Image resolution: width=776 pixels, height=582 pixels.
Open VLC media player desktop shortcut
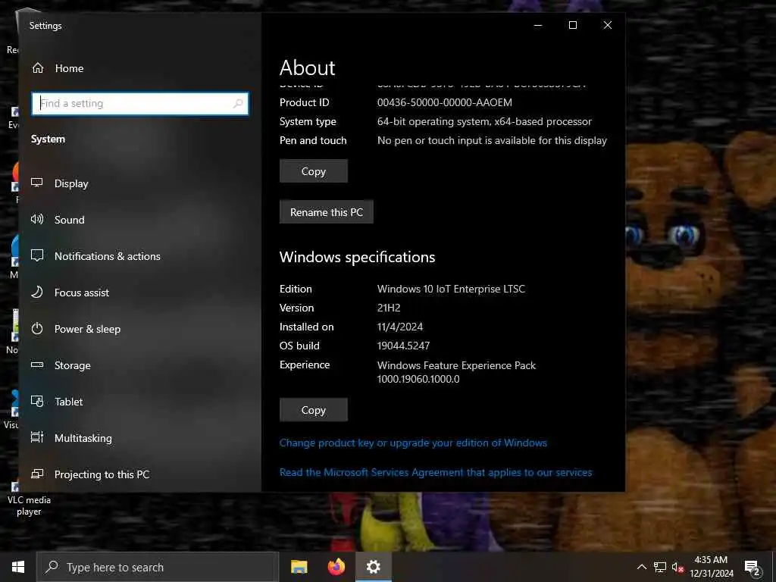tap(28, 499)
